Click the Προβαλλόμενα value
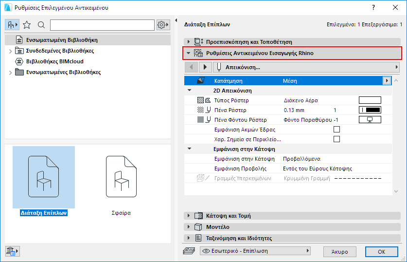The image size is (407, 262). [x=301, y=159]
